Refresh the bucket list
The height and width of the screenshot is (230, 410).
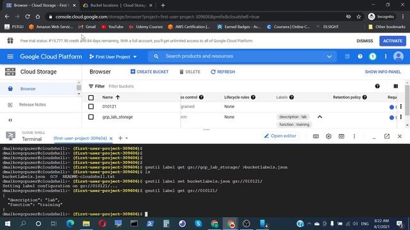(x=223, y=72)
